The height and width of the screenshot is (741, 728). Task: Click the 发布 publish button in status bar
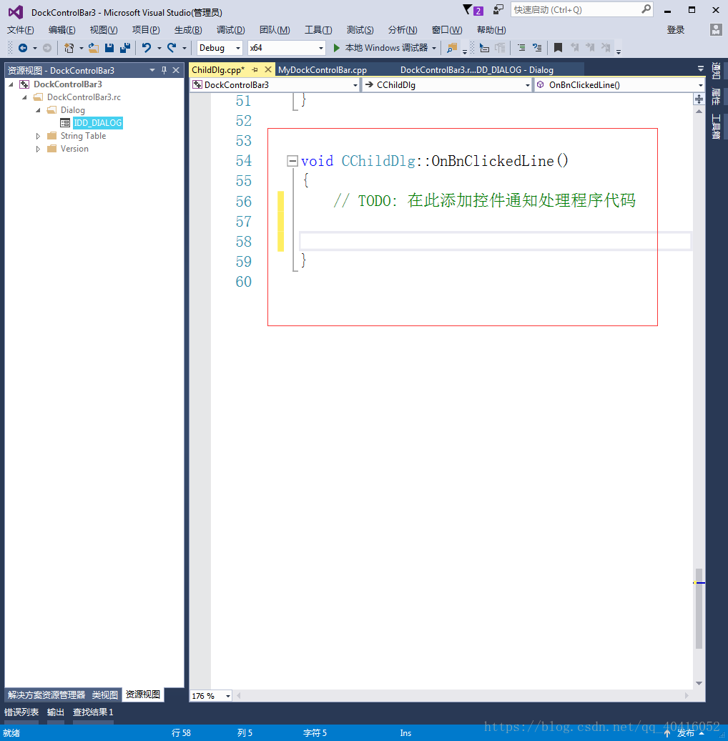coord(685,733)
